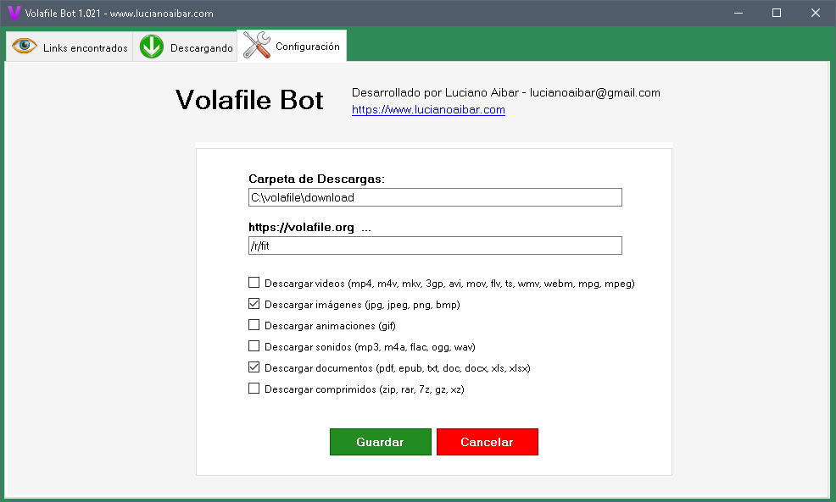Click the Volafile Bot heading text

(249, 100)
